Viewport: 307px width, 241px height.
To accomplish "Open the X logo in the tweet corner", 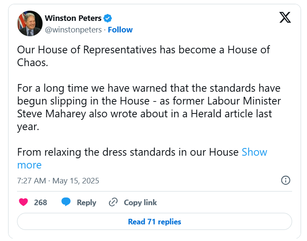I will click(x=285, y=17).
